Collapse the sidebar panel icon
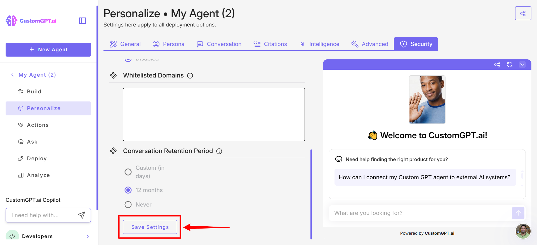 [83, 21]
